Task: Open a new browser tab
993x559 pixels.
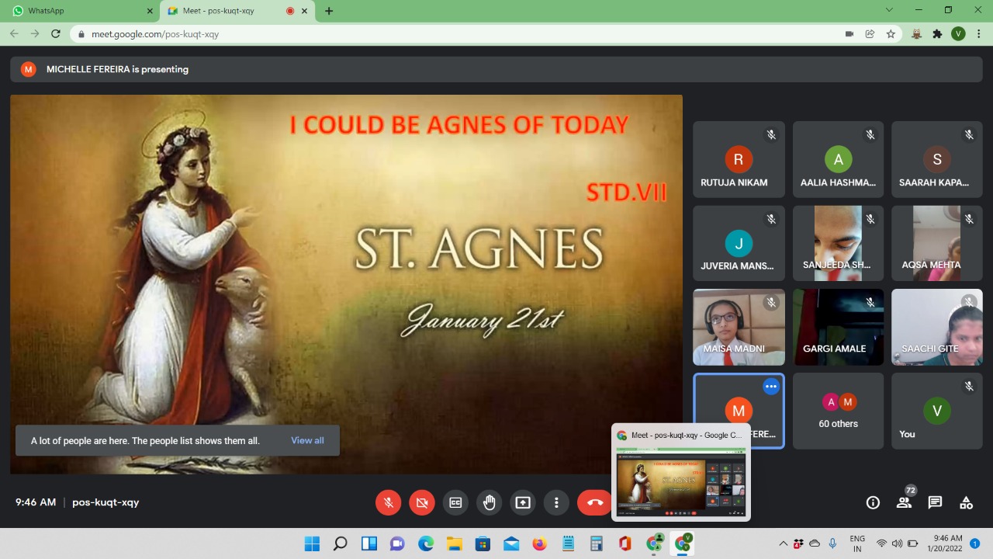Action: point(329,11)
